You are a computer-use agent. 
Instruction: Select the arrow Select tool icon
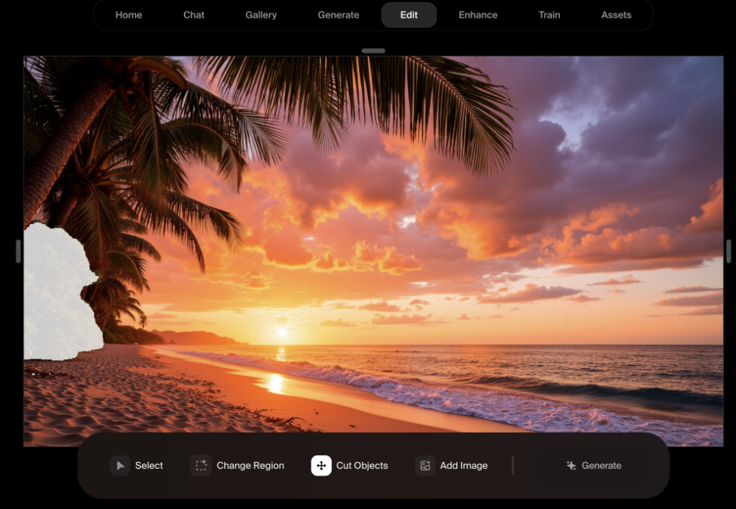pos(120,465)
